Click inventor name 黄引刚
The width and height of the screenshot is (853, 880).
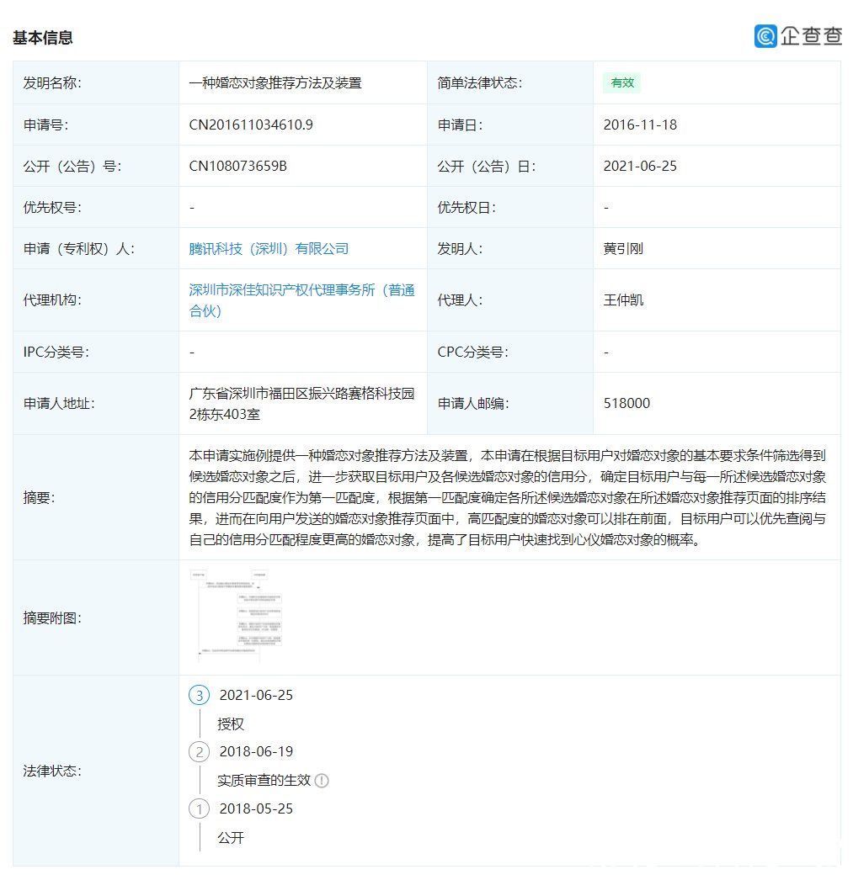pyautogui.click(x=623, y=249)
